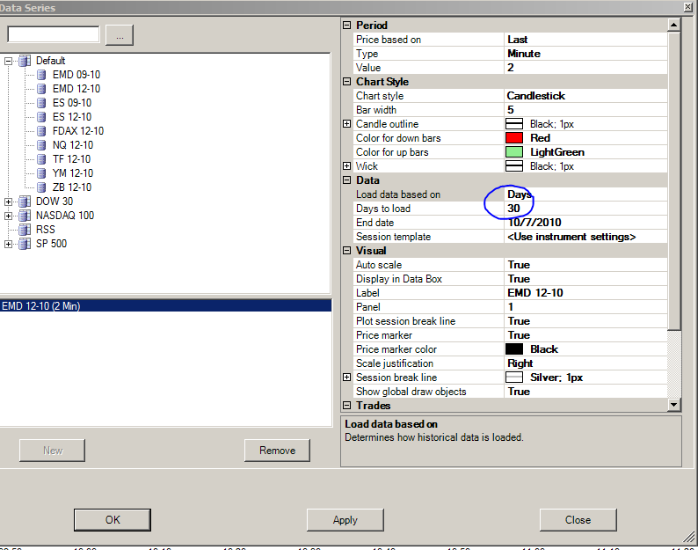Image resolution: width=698 pixels, height=550 pixels.
Task: Click the TF 12-10 instrument icon
Action: (x=41, y=159)
